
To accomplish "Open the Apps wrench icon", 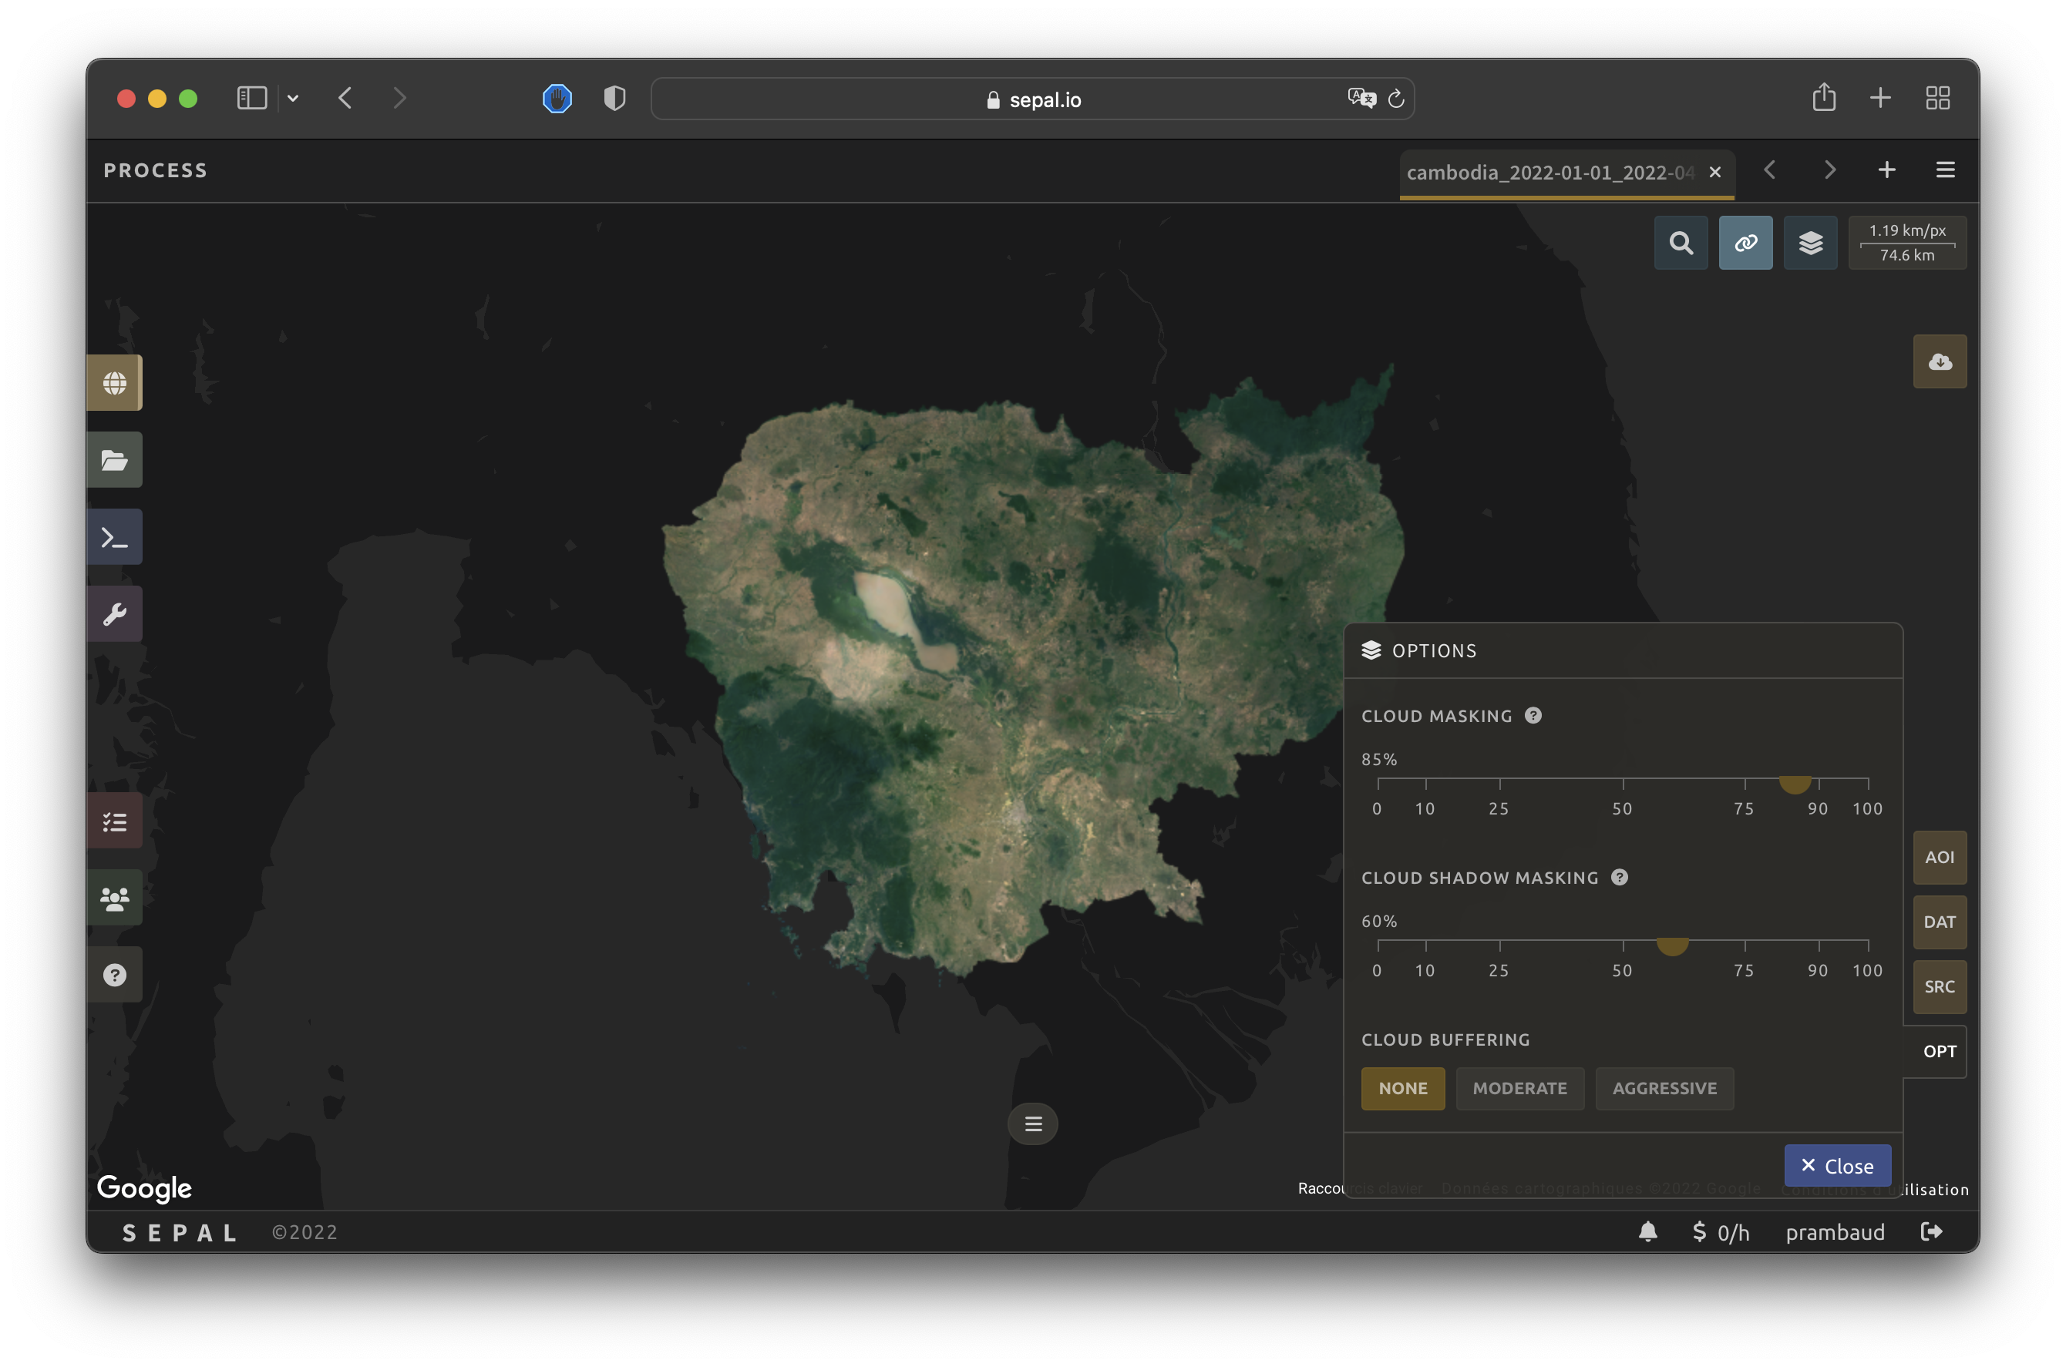I will pyautogui.click(x=114, y=613).
